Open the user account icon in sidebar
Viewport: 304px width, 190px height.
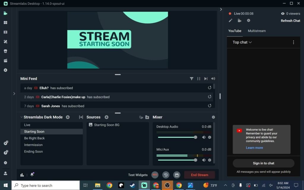click(5, 173)
